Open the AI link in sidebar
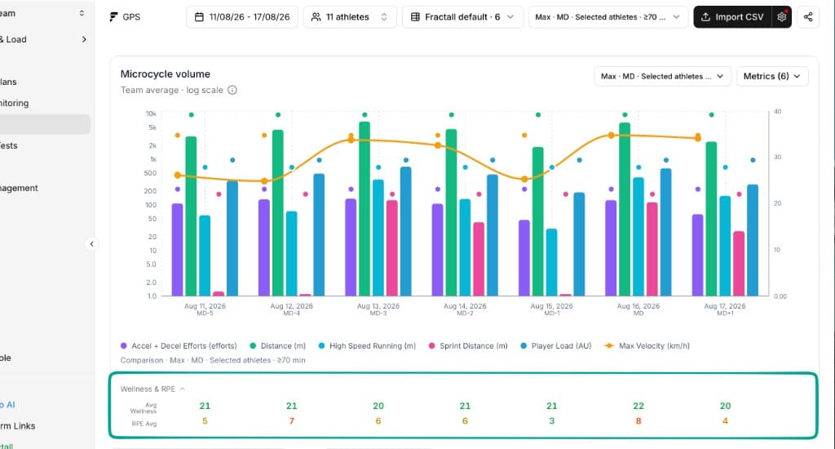This screenshot has width=835, height=449. [x=7, y=405]
